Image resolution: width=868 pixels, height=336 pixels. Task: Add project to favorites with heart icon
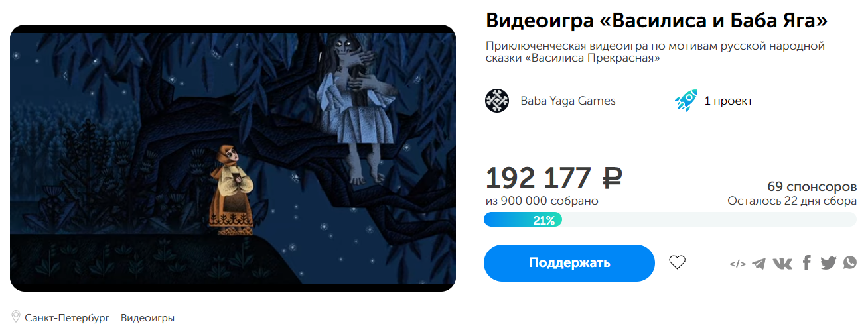pos(677,263)
